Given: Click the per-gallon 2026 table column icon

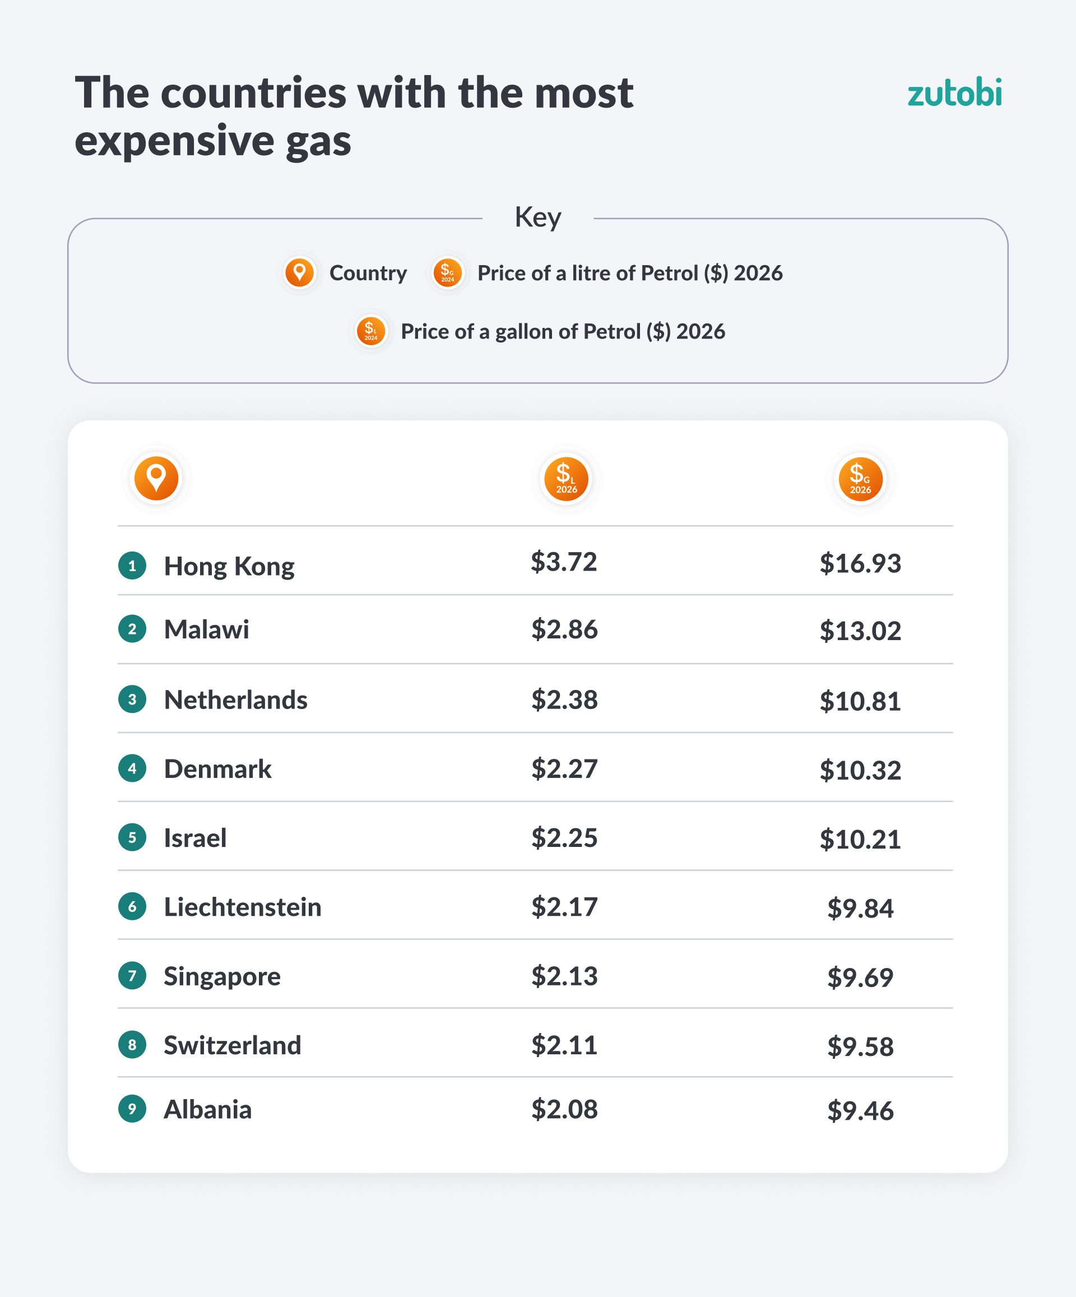Looking at the screenshot, I should [860, 479].
